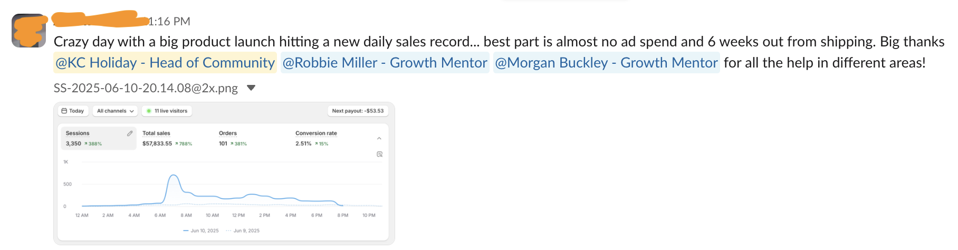
Task: Click the 1:16 PM message timestamp
Action: click(x=169, y=22)
